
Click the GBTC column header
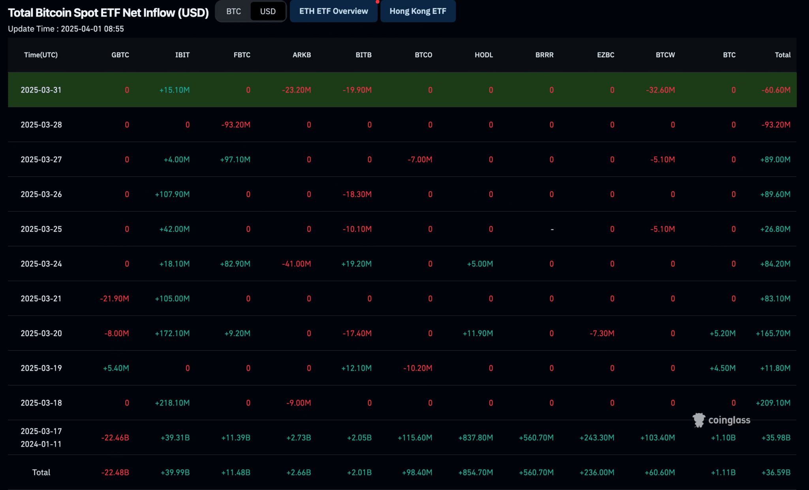pyautogui.click(x=120, y=55)
